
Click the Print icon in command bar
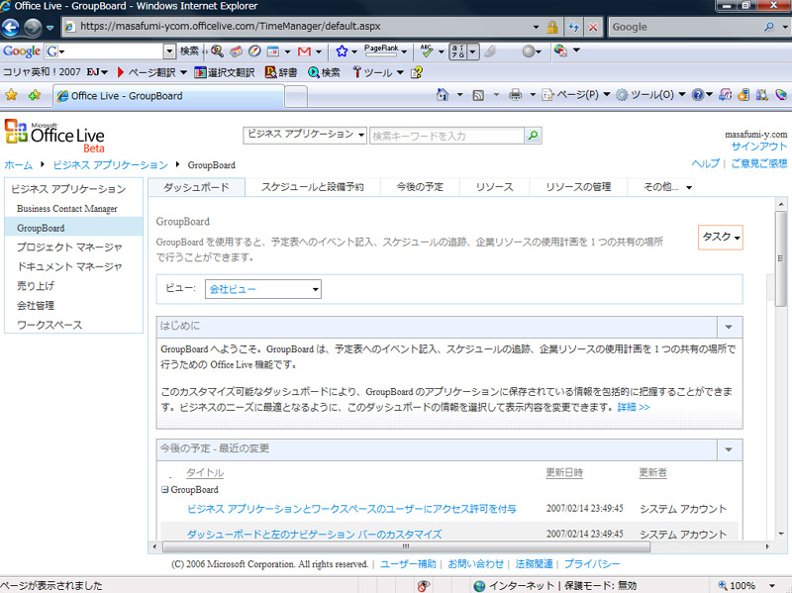(515, 94)
